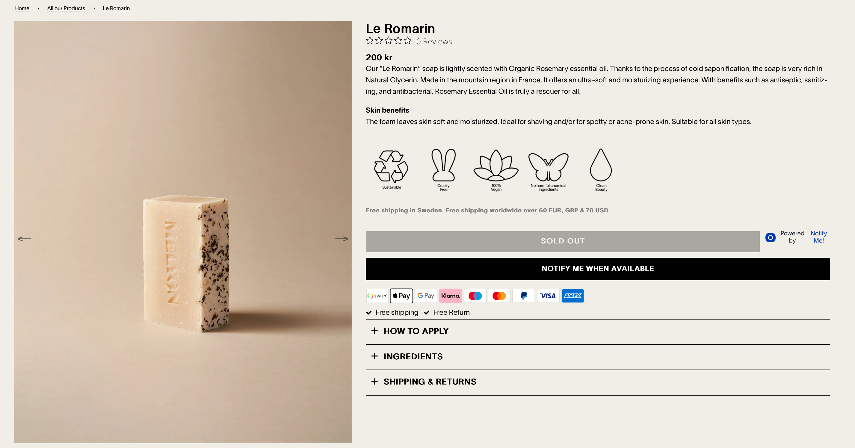This screenshot has height=448, width=855.
Task: Click the butterfly no harmful chemicals icon
Action: click(x=548, y=166)
